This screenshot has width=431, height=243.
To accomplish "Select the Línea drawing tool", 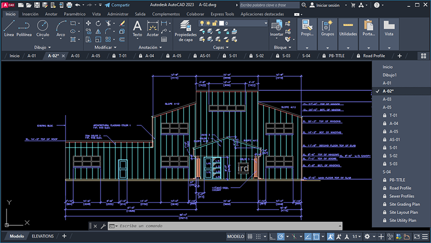I will click(9, 26).
